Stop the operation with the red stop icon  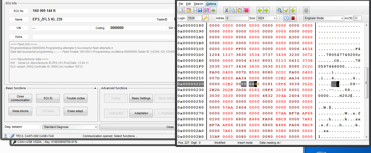point(293,18)
